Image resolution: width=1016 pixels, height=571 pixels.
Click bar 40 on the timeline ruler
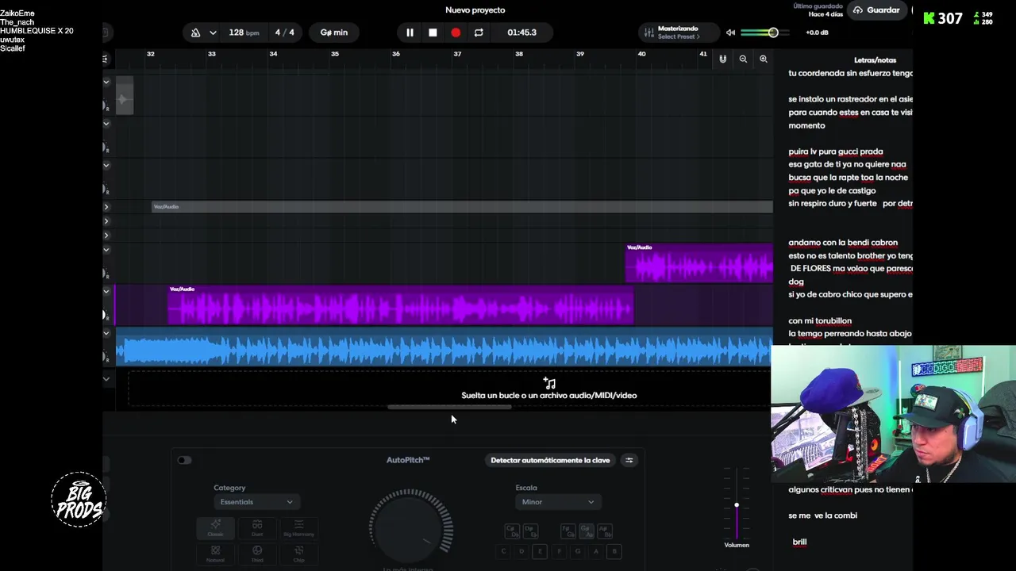[641, 54]
